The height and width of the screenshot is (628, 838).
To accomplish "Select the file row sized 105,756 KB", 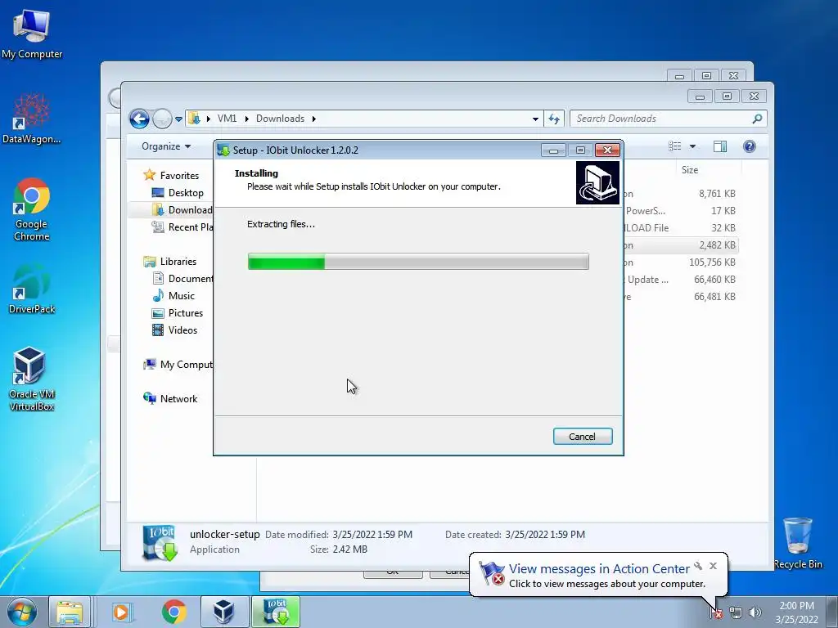I will coord(680,262).
